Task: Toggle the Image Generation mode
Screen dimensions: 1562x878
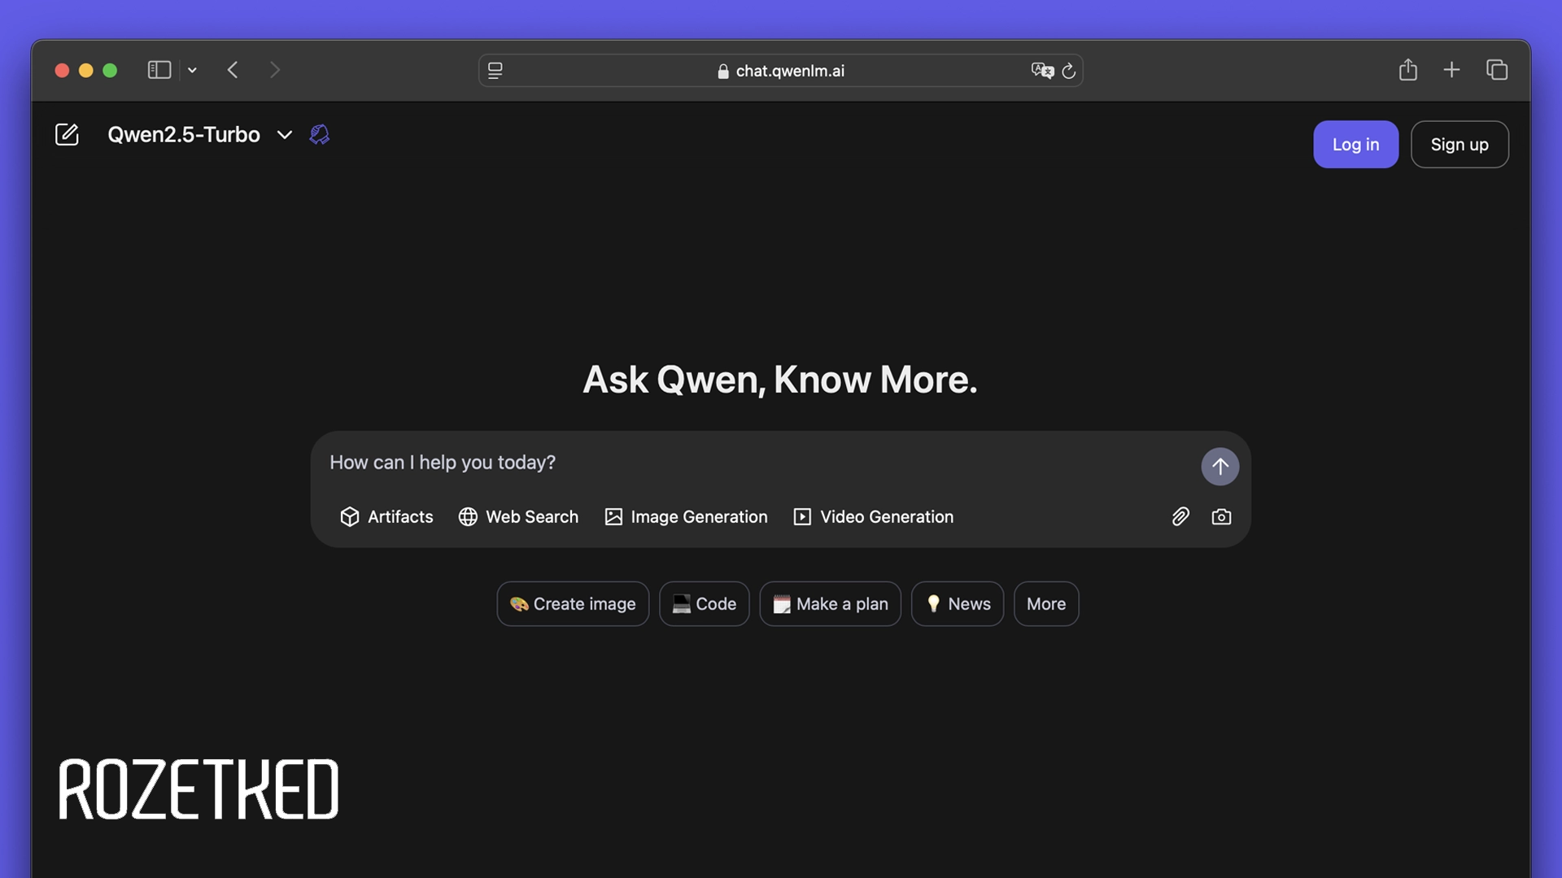Action: 686,517
